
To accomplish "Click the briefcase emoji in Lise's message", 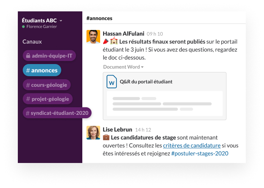I will [x=106, y=137].
